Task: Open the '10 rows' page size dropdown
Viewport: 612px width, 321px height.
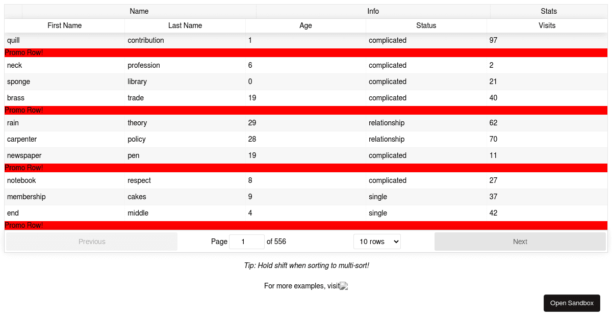Action: click(377, 242)
